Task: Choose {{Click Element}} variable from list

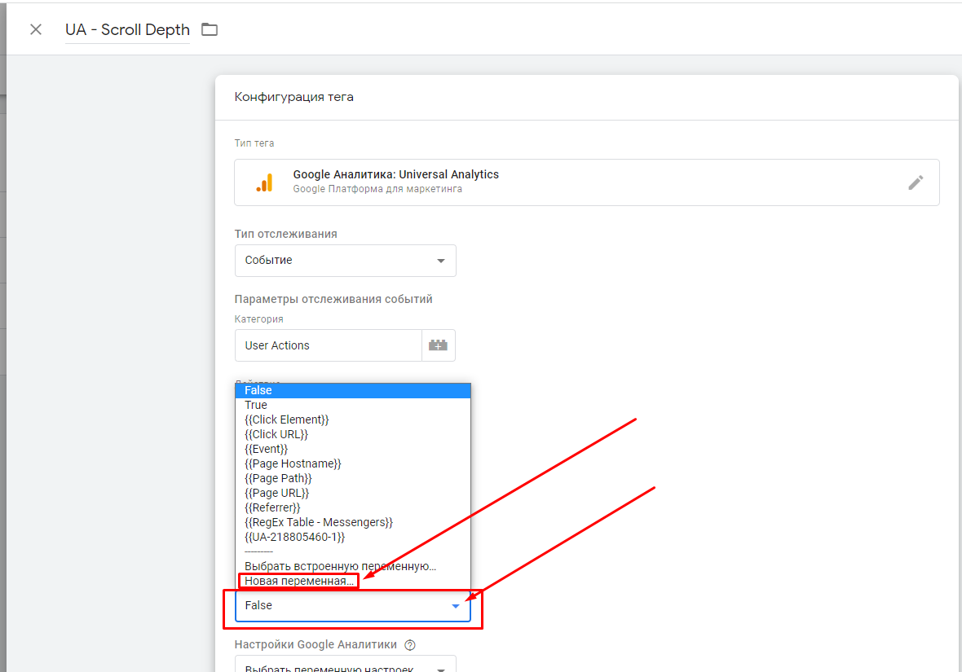Action: [286, 419]
